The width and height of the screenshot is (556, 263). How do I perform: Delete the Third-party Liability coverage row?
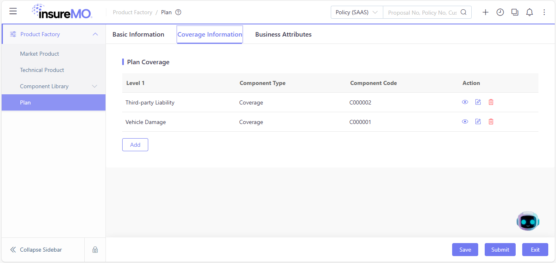(x=491, y=102)
